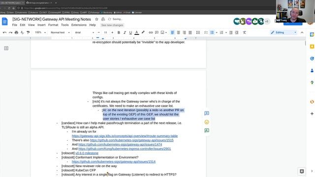Screen dimensions: 315x177
Task: Open Google Tasks in the side panel
Action: [x=312, y=59]
